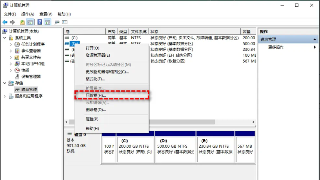Expand the 任务计划程序 node
The image size is (320, 180).
tap(11, 44)
